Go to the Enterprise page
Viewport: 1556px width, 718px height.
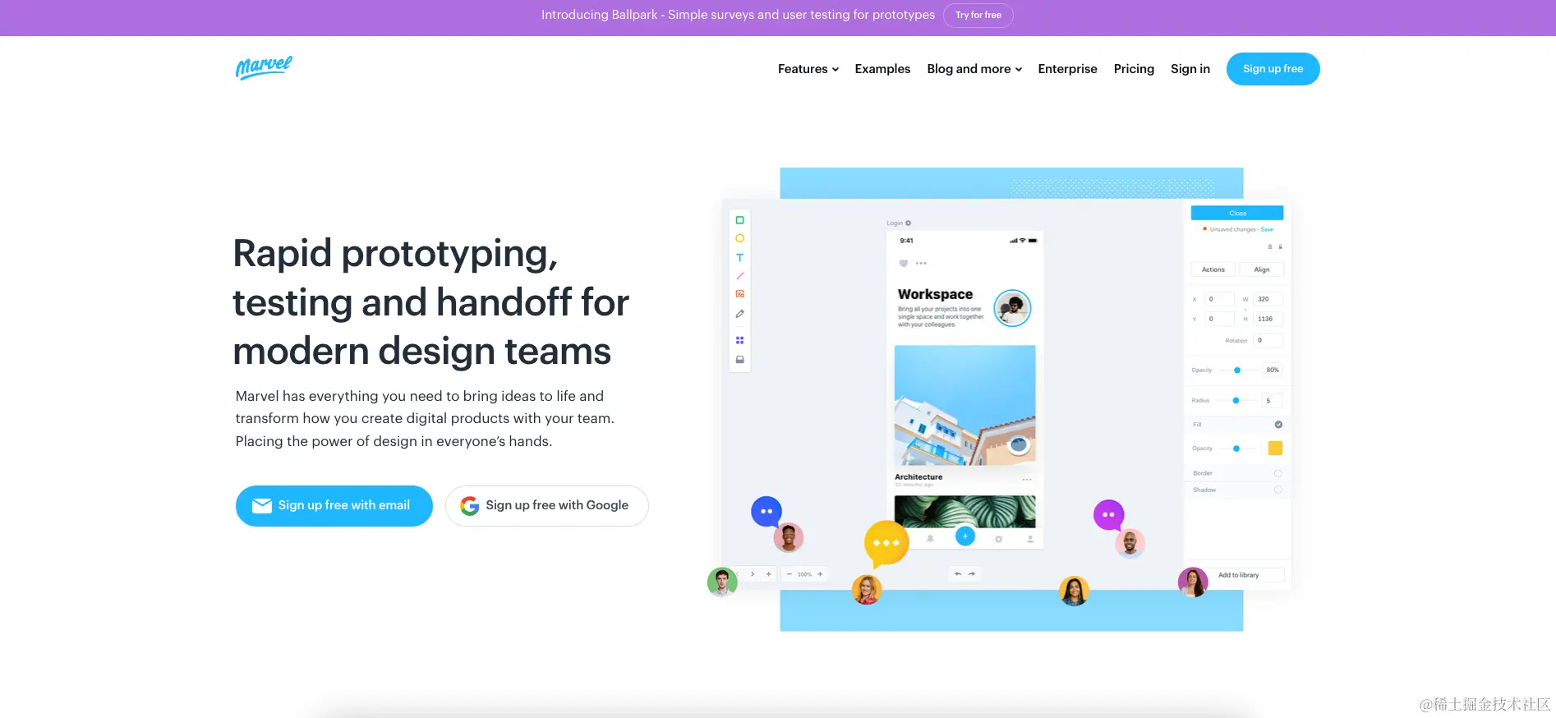[x=1067, y=69]
